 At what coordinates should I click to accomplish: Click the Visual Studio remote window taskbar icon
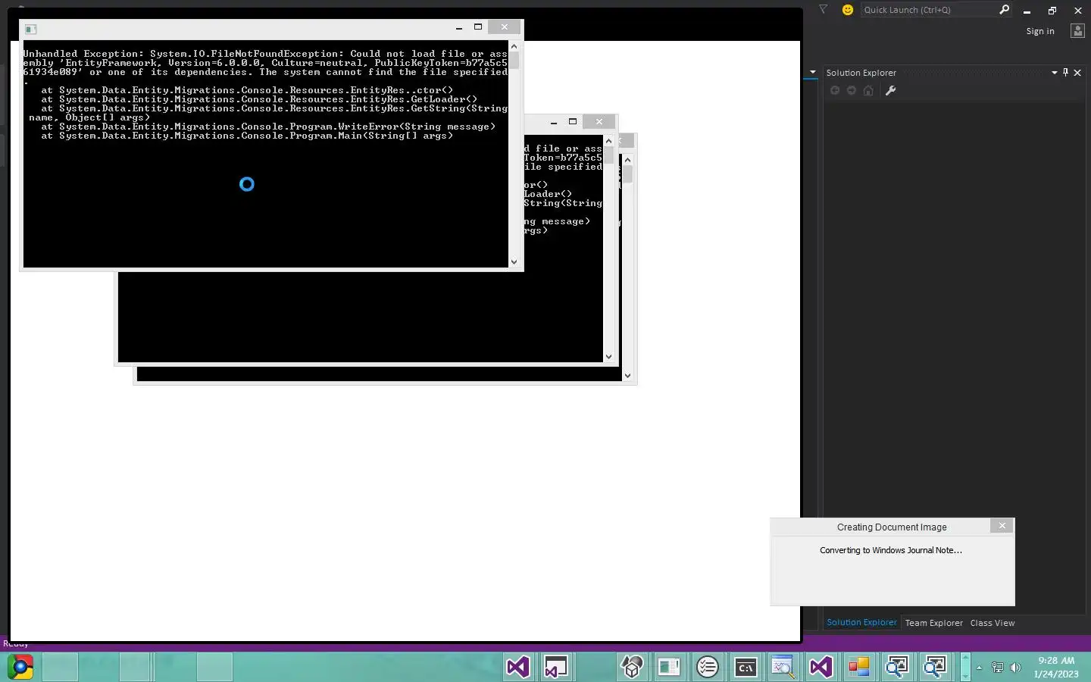(x=555, y=667)
